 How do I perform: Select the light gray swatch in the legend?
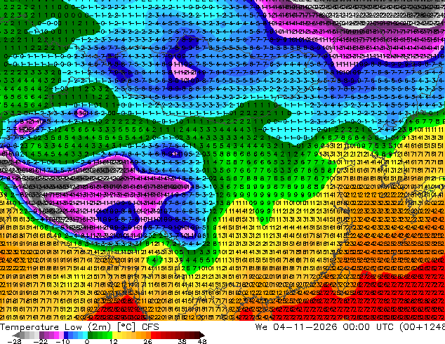pos(36,335)
